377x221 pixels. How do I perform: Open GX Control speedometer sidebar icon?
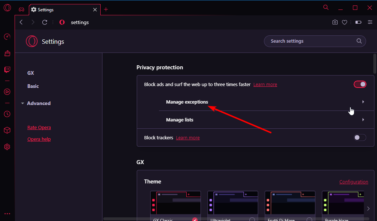coord(7,36)
